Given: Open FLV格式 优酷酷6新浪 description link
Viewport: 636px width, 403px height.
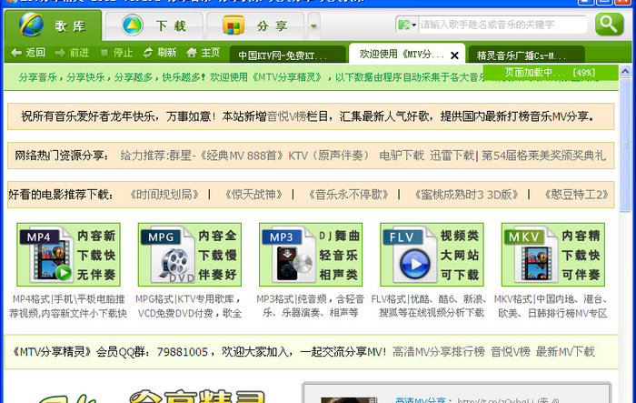Looking at the screenshot, I should pos(429,307).
